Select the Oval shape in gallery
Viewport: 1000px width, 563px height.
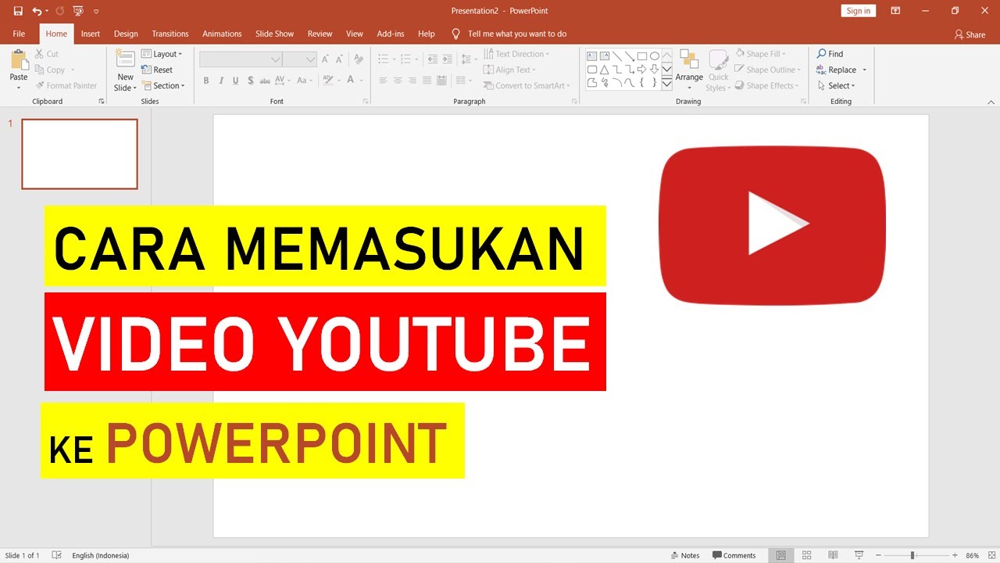point(655,56)
